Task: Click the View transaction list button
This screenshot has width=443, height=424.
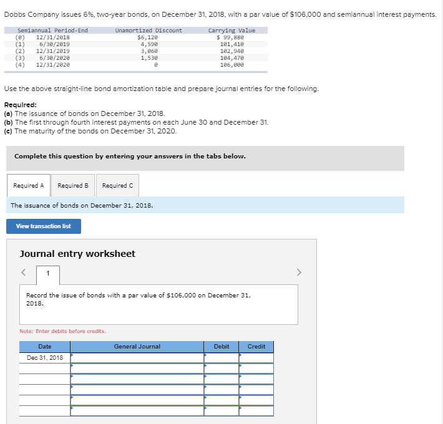Action: tap(44, 226)
